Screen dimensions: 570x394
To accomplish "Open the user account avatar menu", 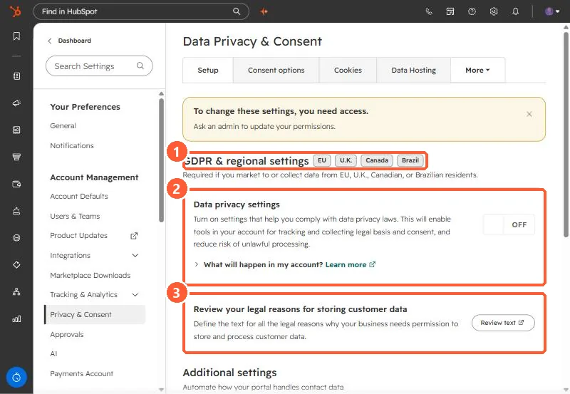I will tap(551, 11).
